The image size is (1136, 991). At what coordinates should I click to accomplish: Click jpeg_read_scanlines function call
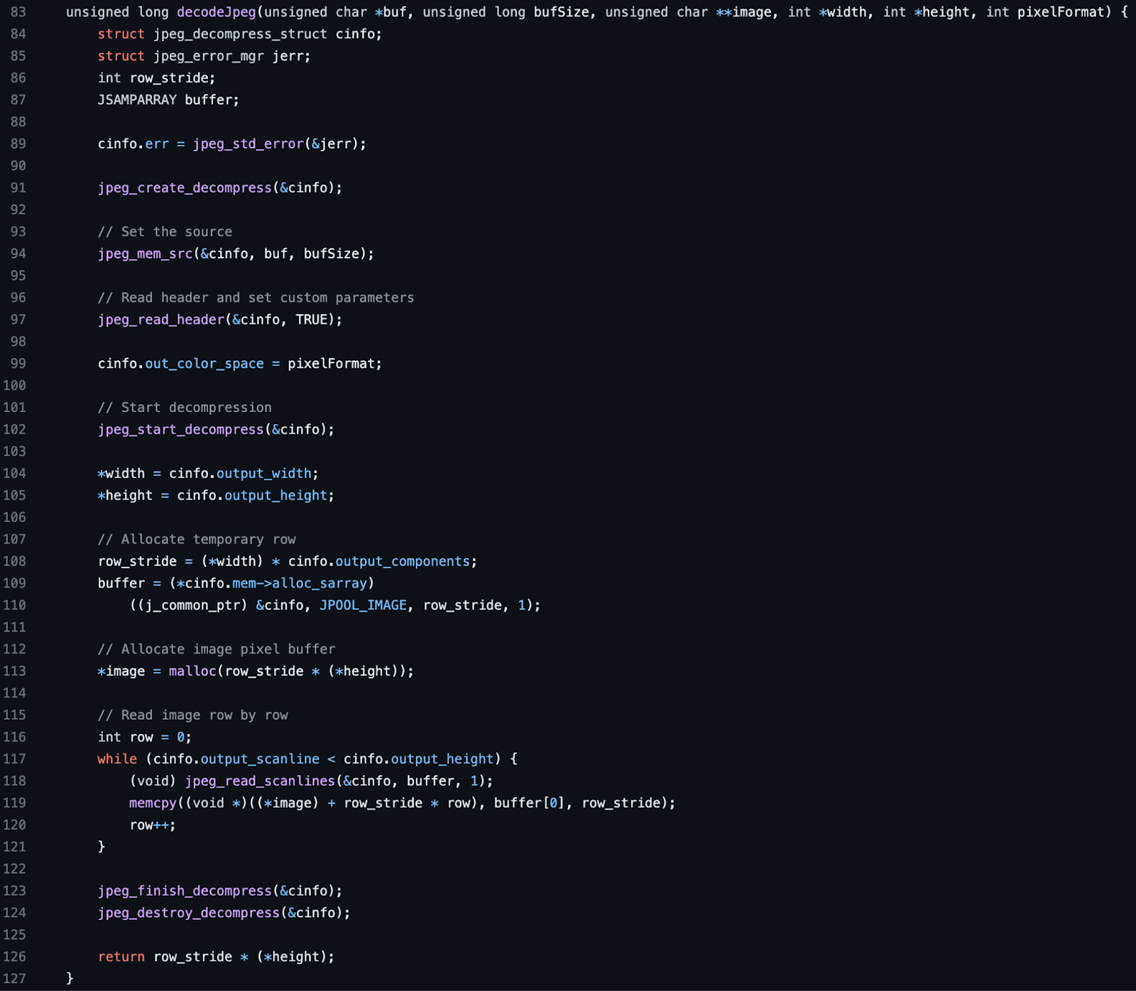[x=260, y=781]
